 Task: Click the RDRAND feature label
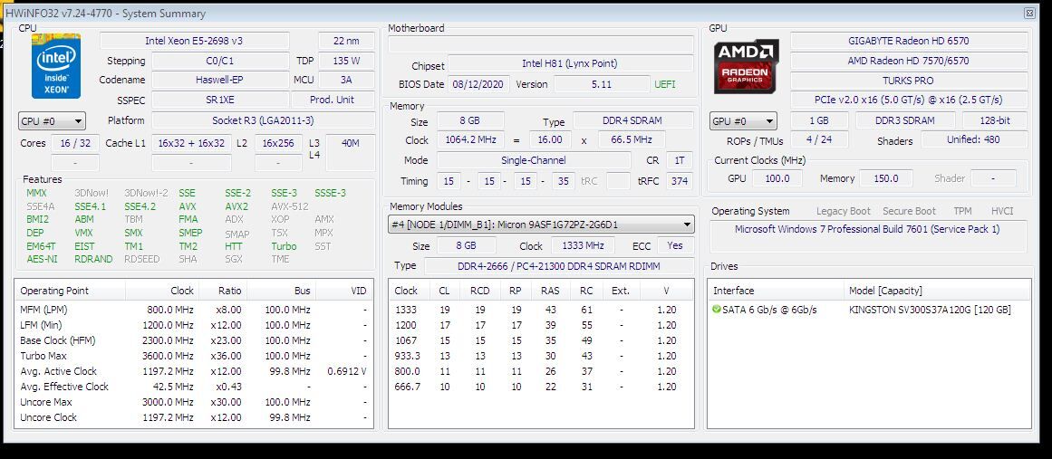point(93,259)
